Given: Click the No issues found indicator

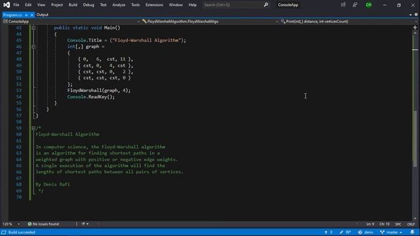Looking at the screenshot, I should pyautogui.click(x=43, y=224).
